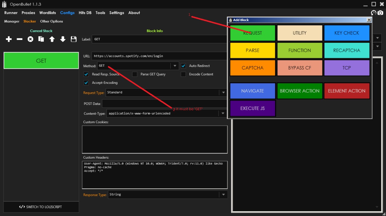Image resolution: width=386 pixels, height=216 pixels.
Task: Click the 'Accept: */*' header line
Action: click(x=93, y=171)
